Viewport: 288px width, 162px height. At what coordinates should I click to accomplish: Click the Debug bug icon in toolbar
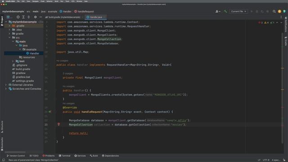point(257,11)
